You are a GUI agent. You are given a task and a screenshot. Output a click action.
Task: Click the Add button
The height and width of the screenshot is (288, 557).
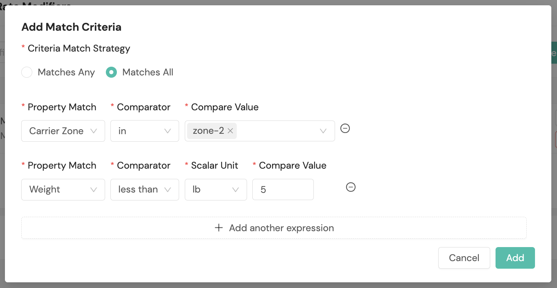[515, 258]
